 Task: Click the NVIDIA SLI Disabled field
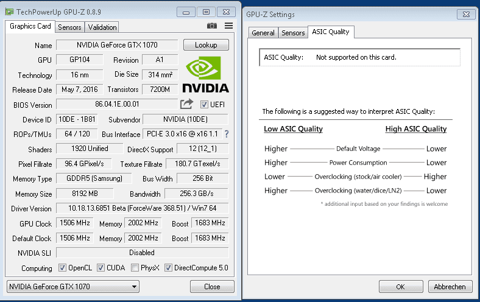click(x=143, y=253)
